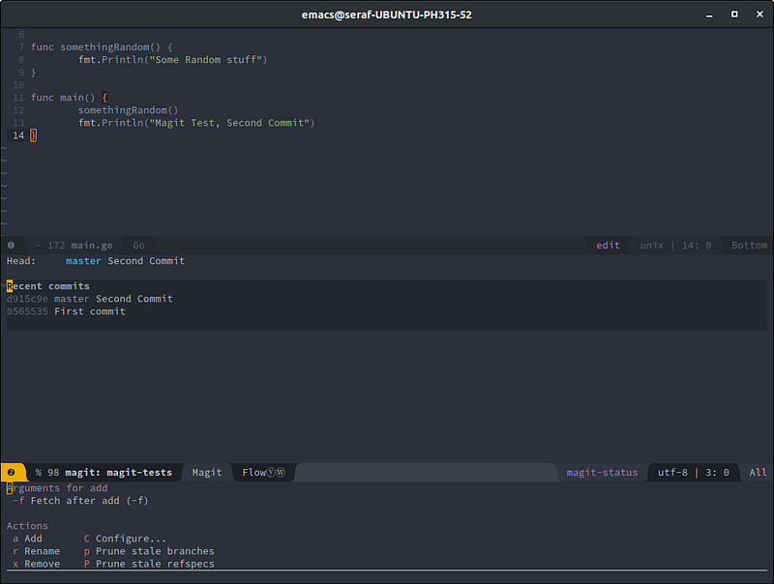Open the Configure... action
Screen dimensions: 774x584
(126, 539)
